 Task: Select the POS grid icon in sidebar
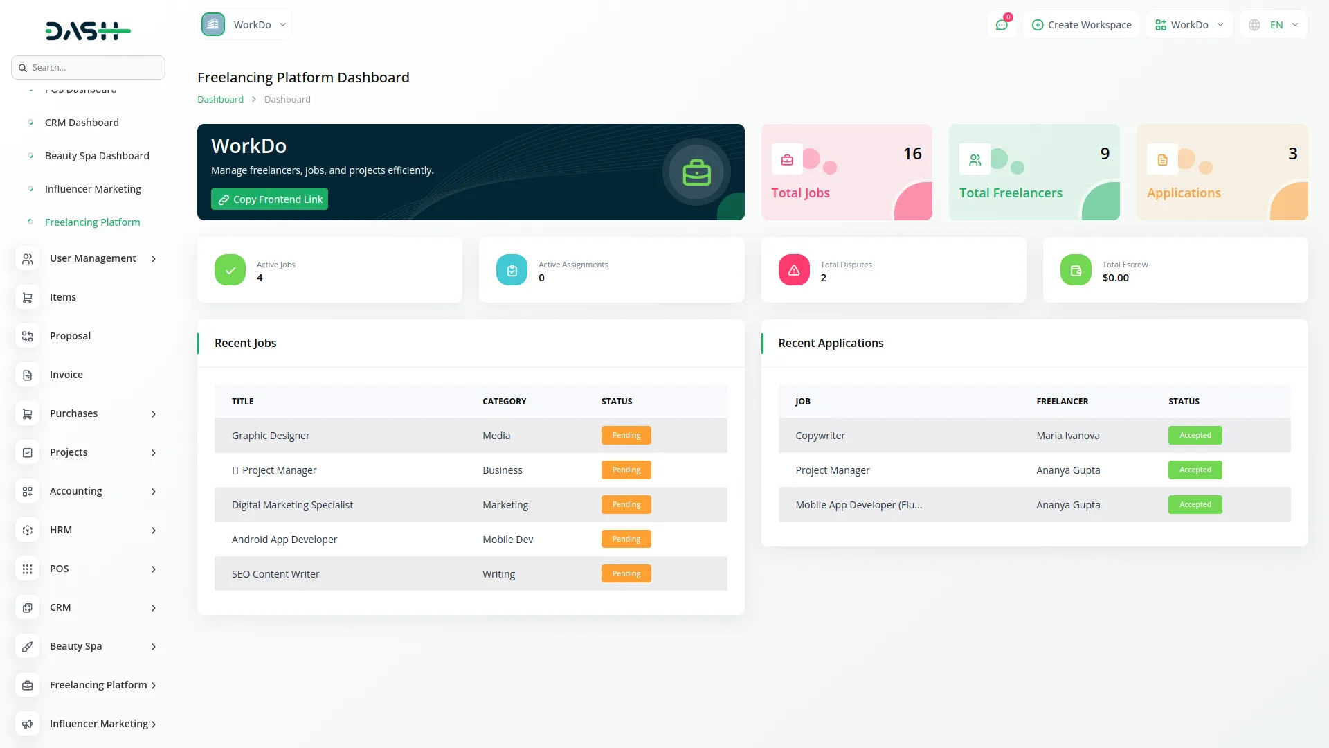pos(28,569)
